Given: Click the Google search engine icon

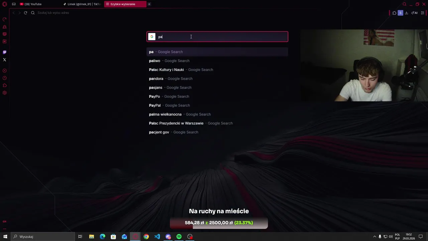Looking at the screenshot, I should (x=152, y=37).
